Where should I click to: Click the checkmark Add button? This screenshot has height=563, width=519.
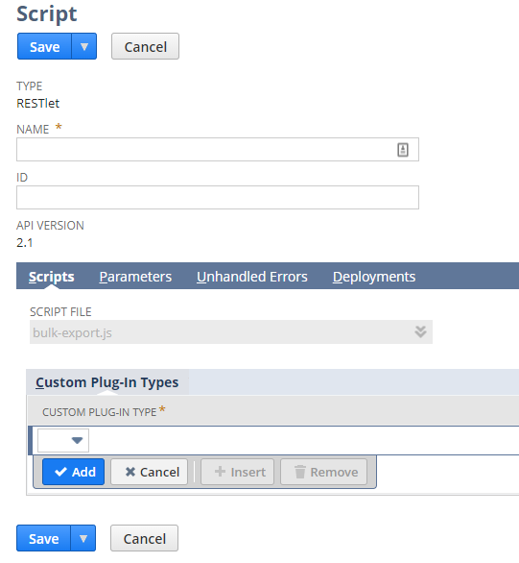tap(74, 472)
